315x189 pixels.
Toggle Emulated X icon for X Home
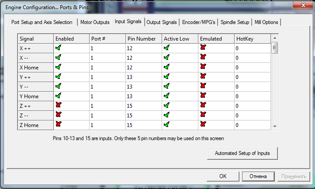[x=203, y=67]
